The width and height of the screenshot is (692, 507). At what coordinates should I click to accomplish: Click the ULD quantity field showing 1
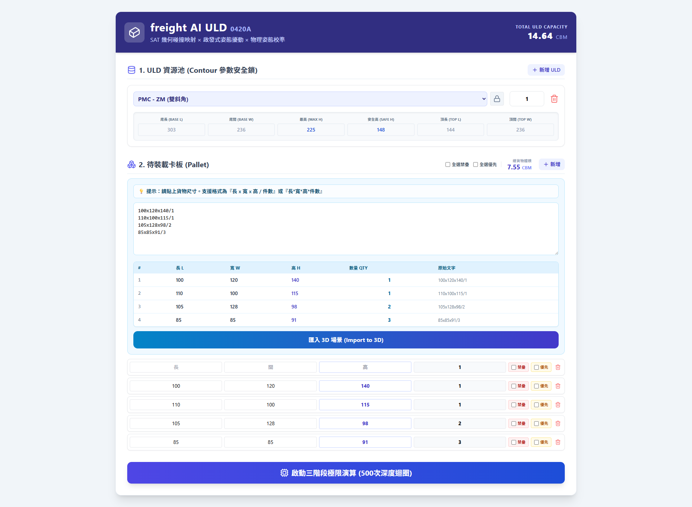pyautogui.click(x=527, y=99)
